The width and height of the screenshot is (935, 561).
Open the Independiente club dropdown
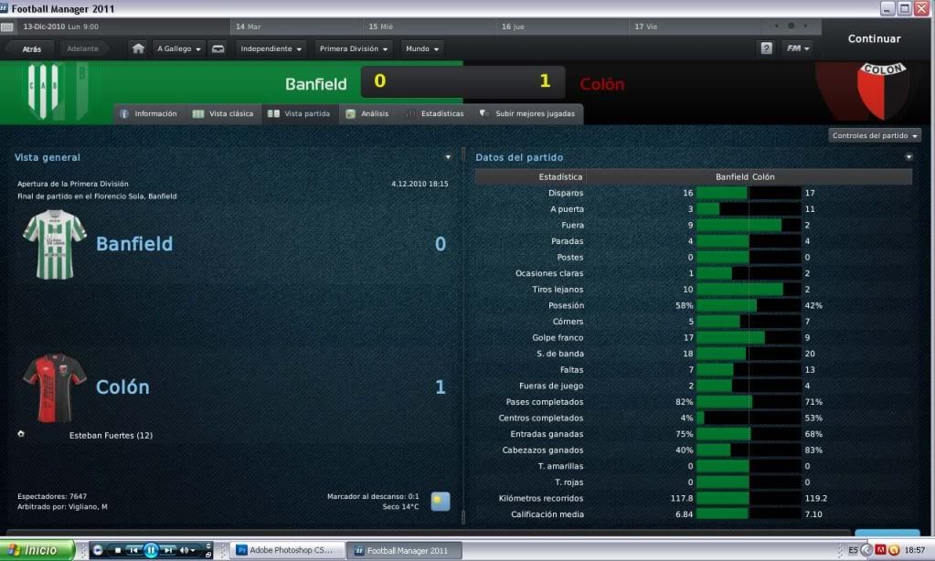[x=271, y=49]
